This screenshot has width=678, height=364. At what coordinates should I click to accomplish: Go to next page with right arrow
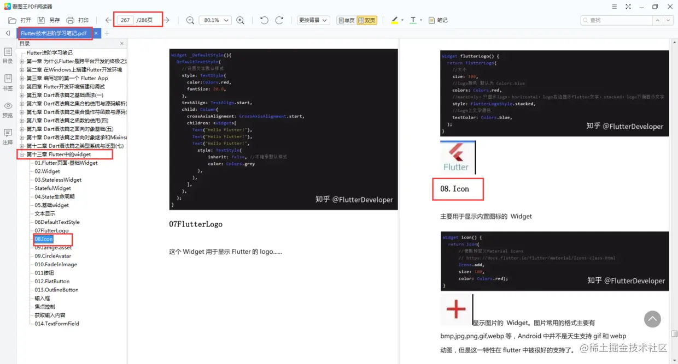tap(167, 20)
